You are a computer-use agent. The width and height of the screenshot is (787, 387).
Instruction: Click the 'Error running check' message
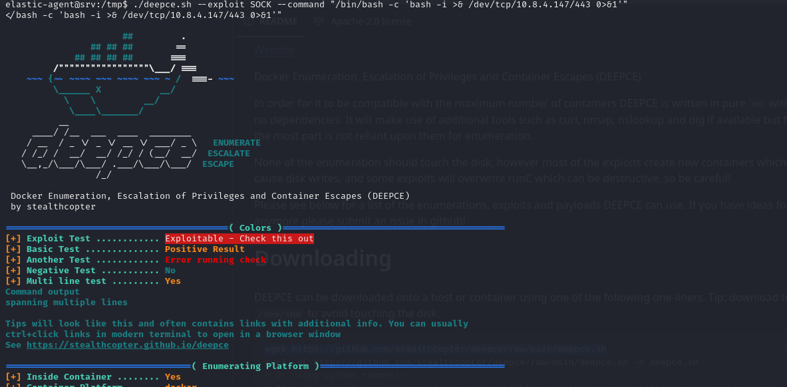[x=216, y=259]
